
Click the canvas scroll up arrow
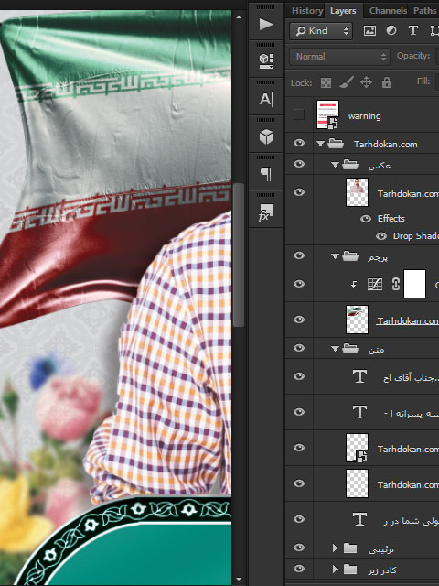point(239,17)
